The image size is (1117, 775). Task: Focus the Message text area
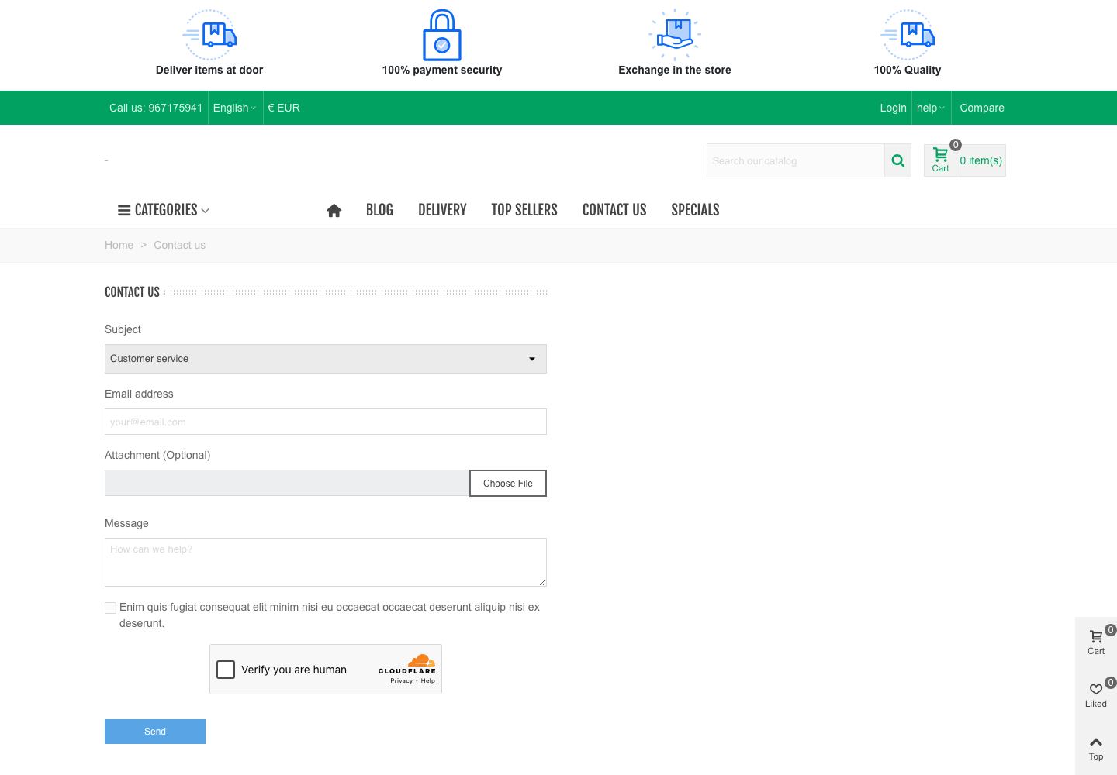326,562
